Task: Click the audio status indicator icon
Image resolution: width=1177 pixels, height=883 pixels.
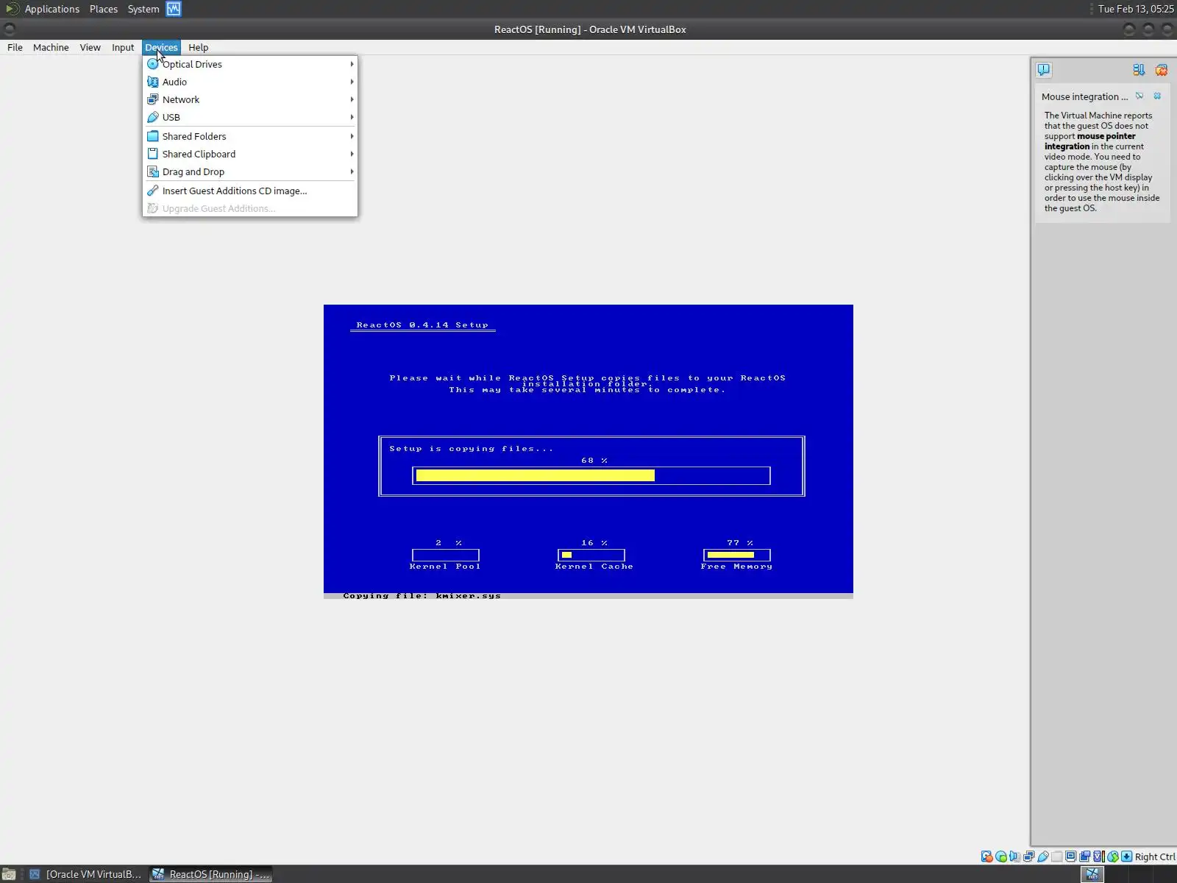Action: pos(1015,857)
